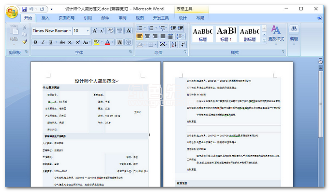Screen dimensions: 329x192
Task: Apply character shading (gray A)
Action: point(120,42)
